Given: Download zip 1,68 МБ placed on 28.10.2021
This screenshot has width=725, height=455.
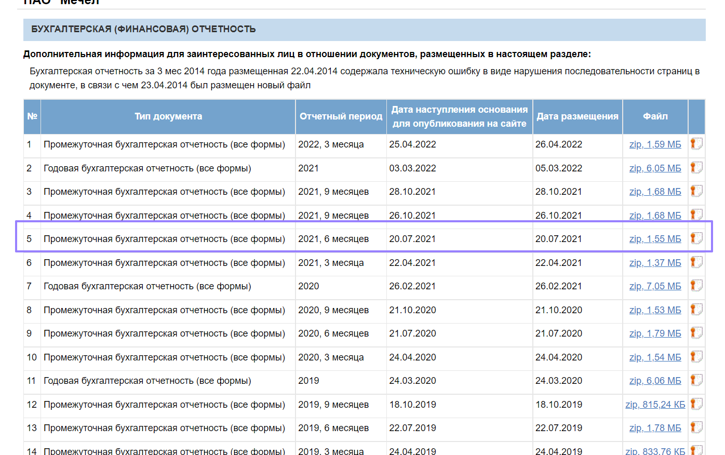Looking at the screenshot, I should 655,192.
